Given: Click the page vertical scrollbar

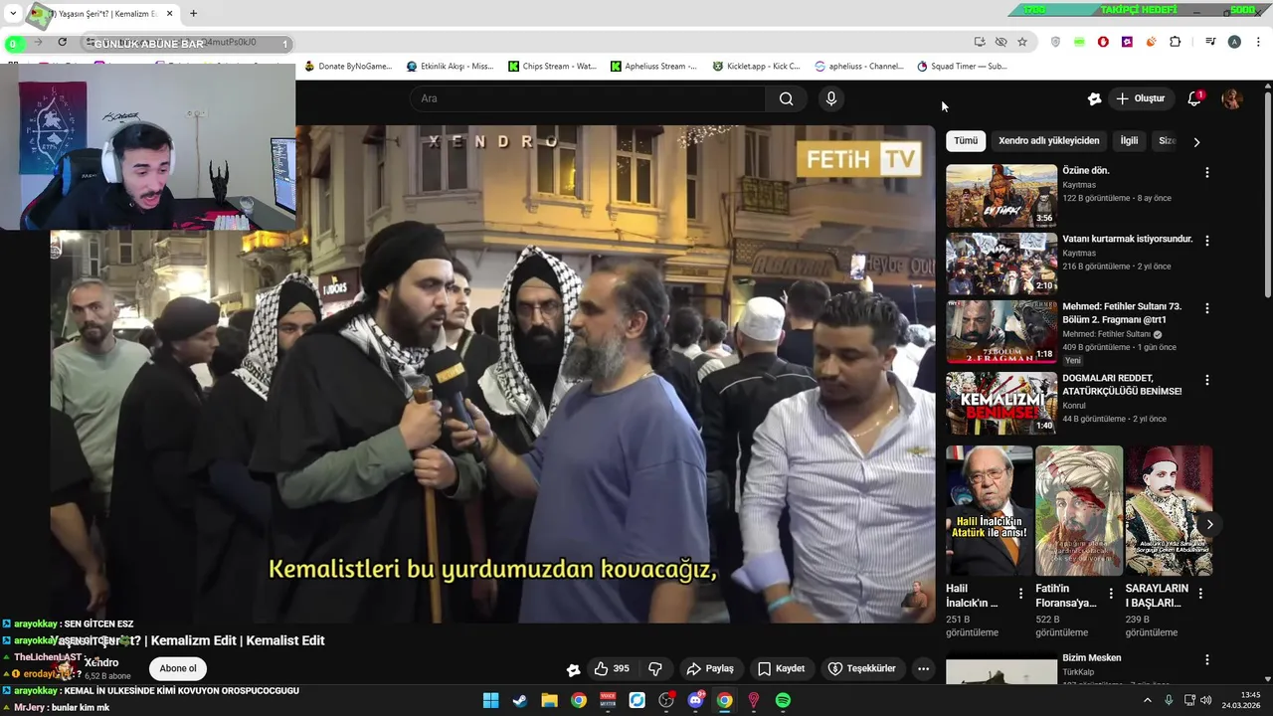Looking at the screenshot, I should point(1267,194).
